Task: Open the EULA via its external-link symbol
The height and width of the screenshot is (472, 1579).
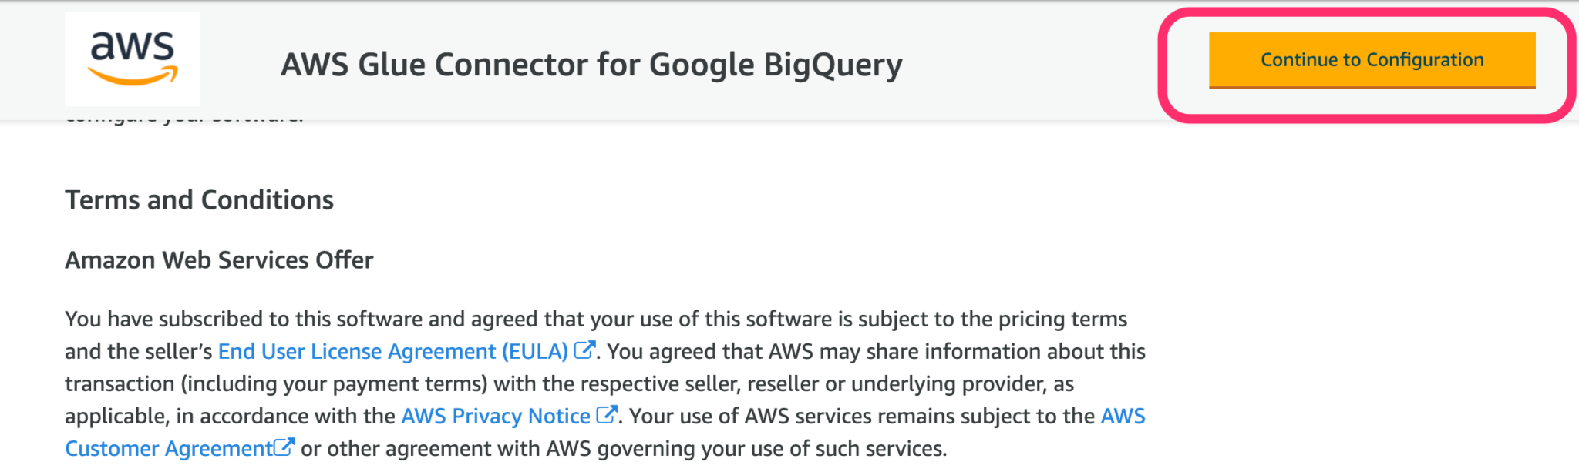Action: click(584, 350)
